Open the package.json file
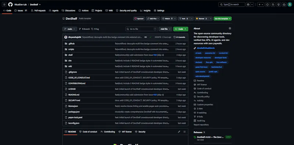Screen dimensions: 294x145 coord(74,112)
